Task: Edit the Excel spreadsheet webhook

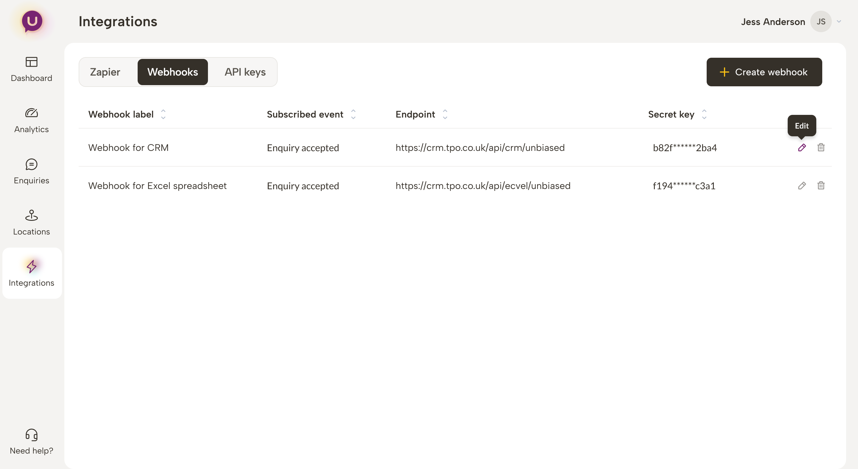Action: pos(802,186)
